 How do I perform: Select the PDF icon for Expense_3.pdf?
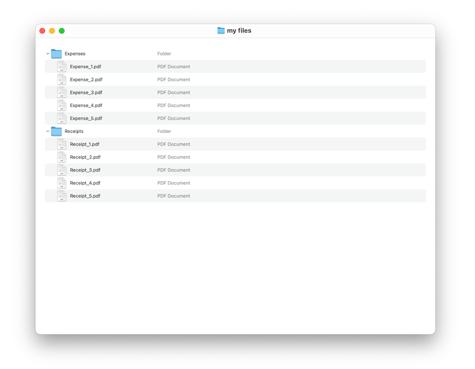click(x=62, y=92)
